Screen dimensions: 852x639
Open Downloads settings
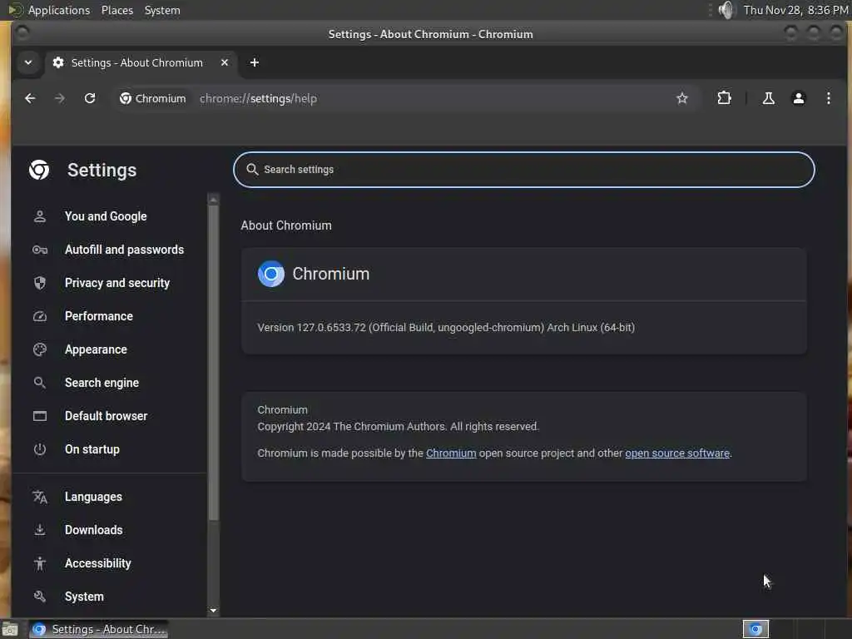click(93, 530)
